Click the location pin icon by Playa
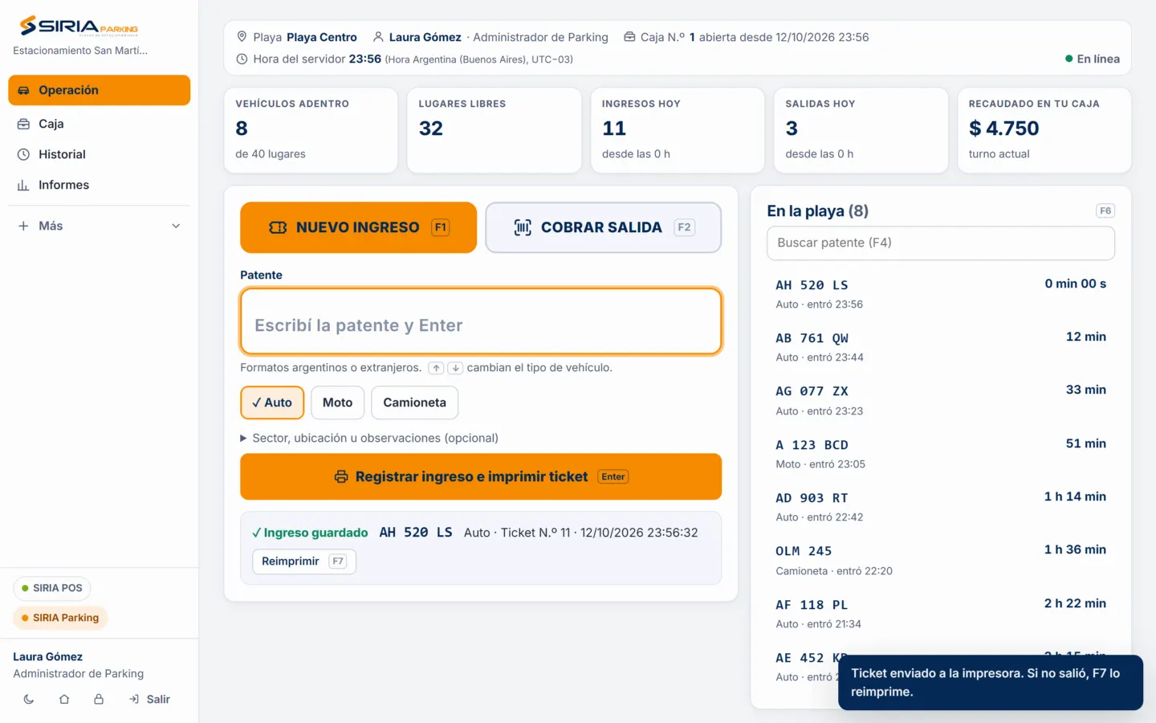The height and width of the screenshot is (723, 1156). point(242,37)
